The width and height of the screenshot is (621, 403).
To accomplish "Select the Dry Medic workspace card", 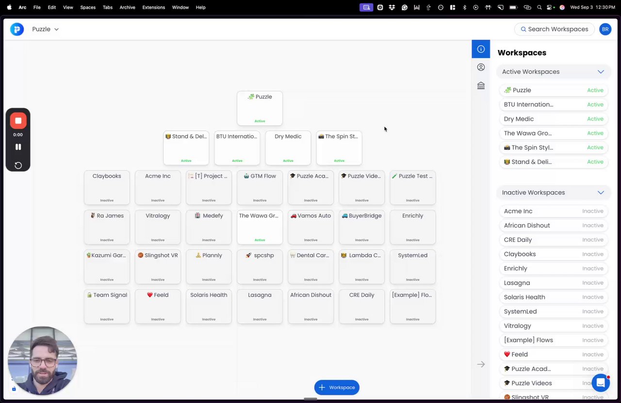I will [288, 148].
